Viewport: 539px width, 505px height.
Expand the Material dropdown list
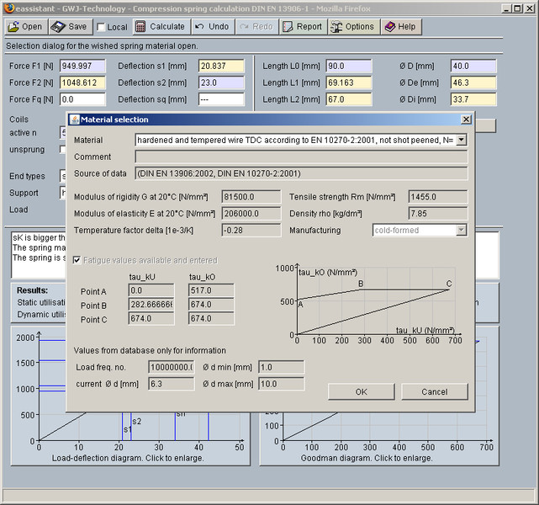(x=461, y=140)
